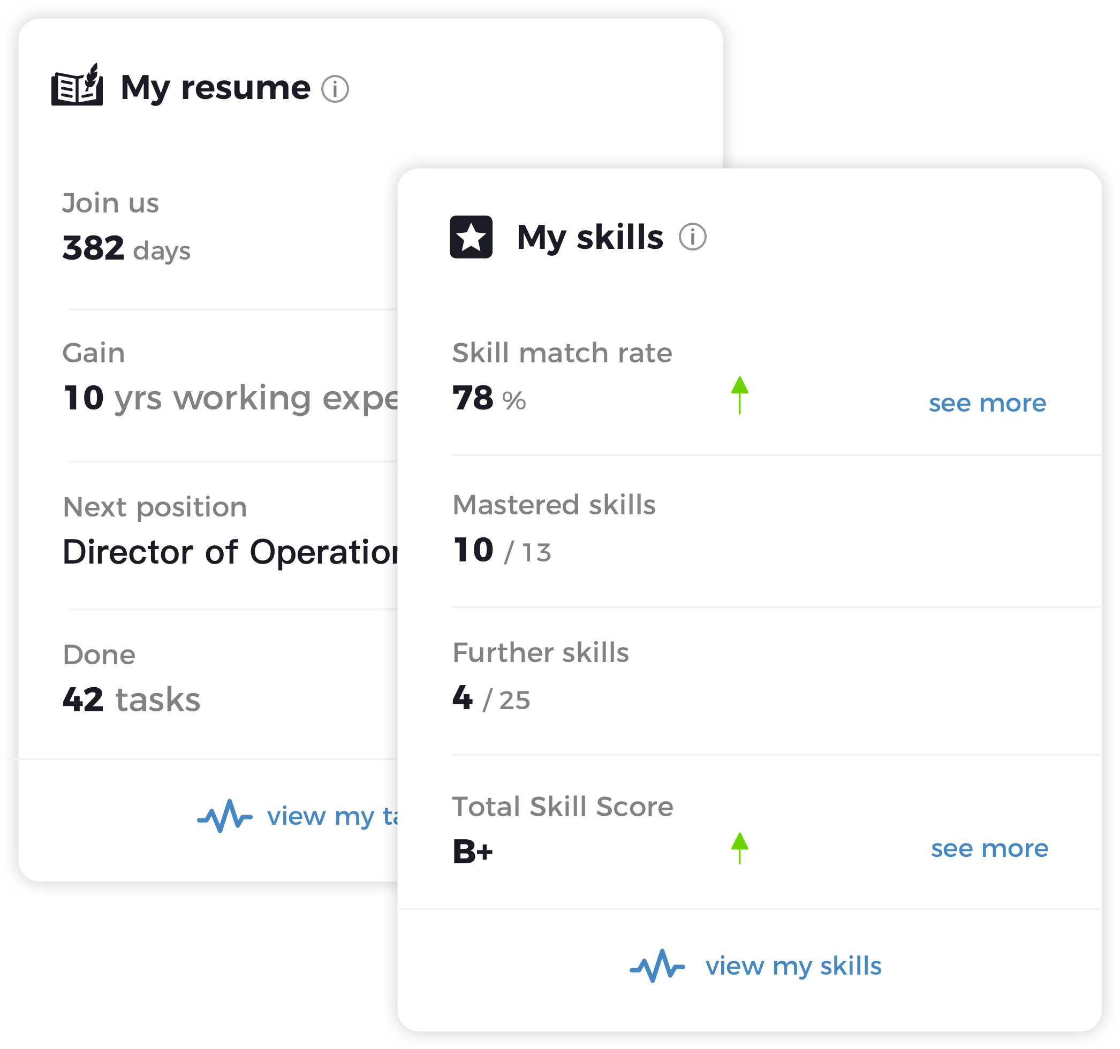
Task: Click pulse icon beside view my skills
Action: (657, 966)
